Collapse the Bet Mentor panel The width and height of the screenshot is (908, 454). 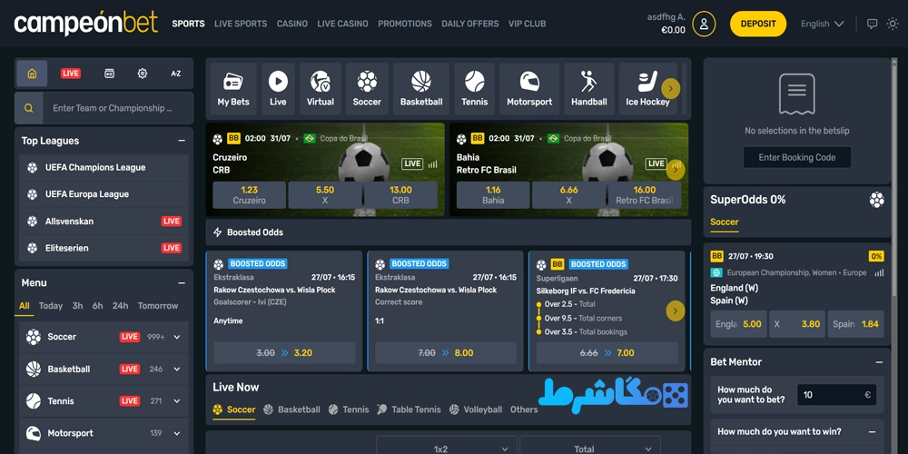[x=879, y=362]
